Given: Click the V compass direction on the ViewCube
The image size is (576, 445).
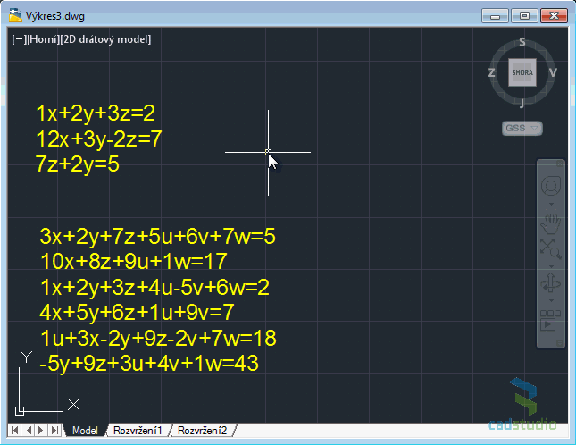Looking at the screenshot, I should (x=553, y=72).
